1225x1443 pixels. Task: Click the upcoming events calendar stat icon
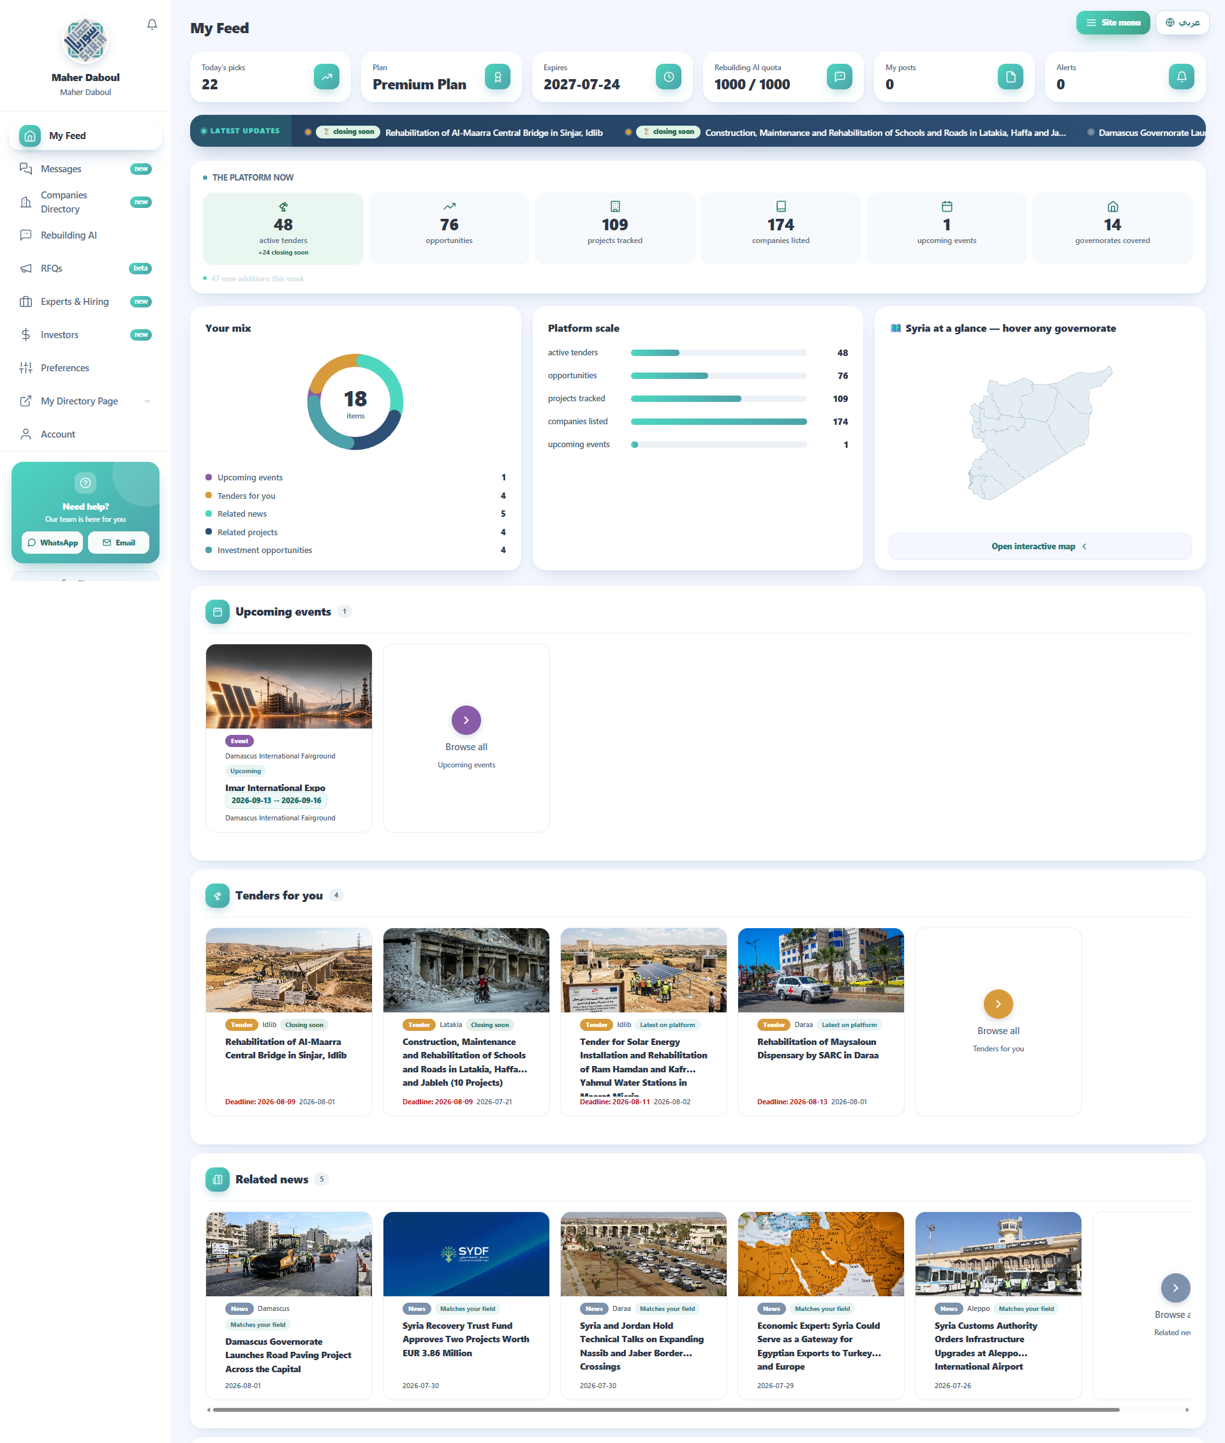947,207
